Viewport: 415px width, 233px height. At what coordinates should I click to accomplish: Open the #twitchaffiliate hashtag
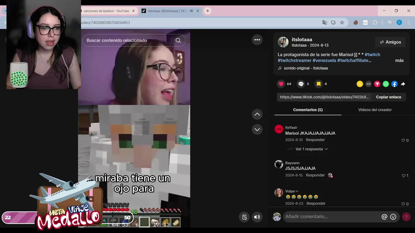[x=354, y=61]
